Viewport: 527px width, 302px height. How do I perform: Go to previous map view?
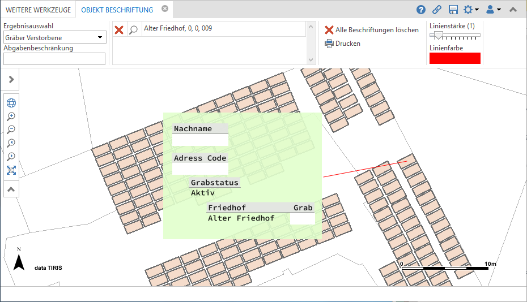(11, 144)
